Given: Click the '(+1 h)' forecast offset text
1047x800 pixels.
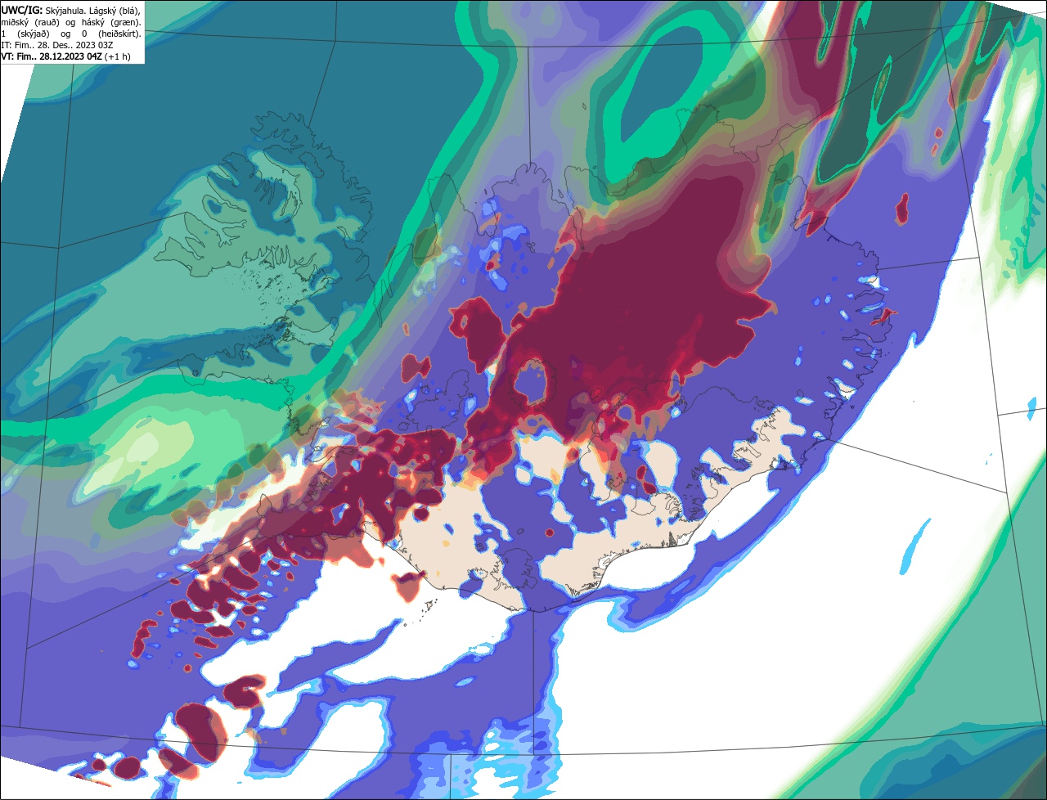Looking at the screenshot, I should [x=118, y=56].
